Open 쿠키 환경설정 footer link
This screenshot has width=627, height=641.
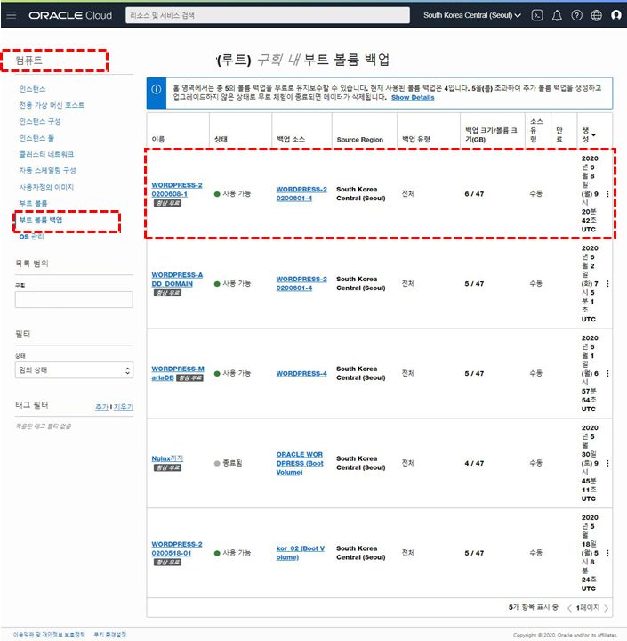(110, 635)
